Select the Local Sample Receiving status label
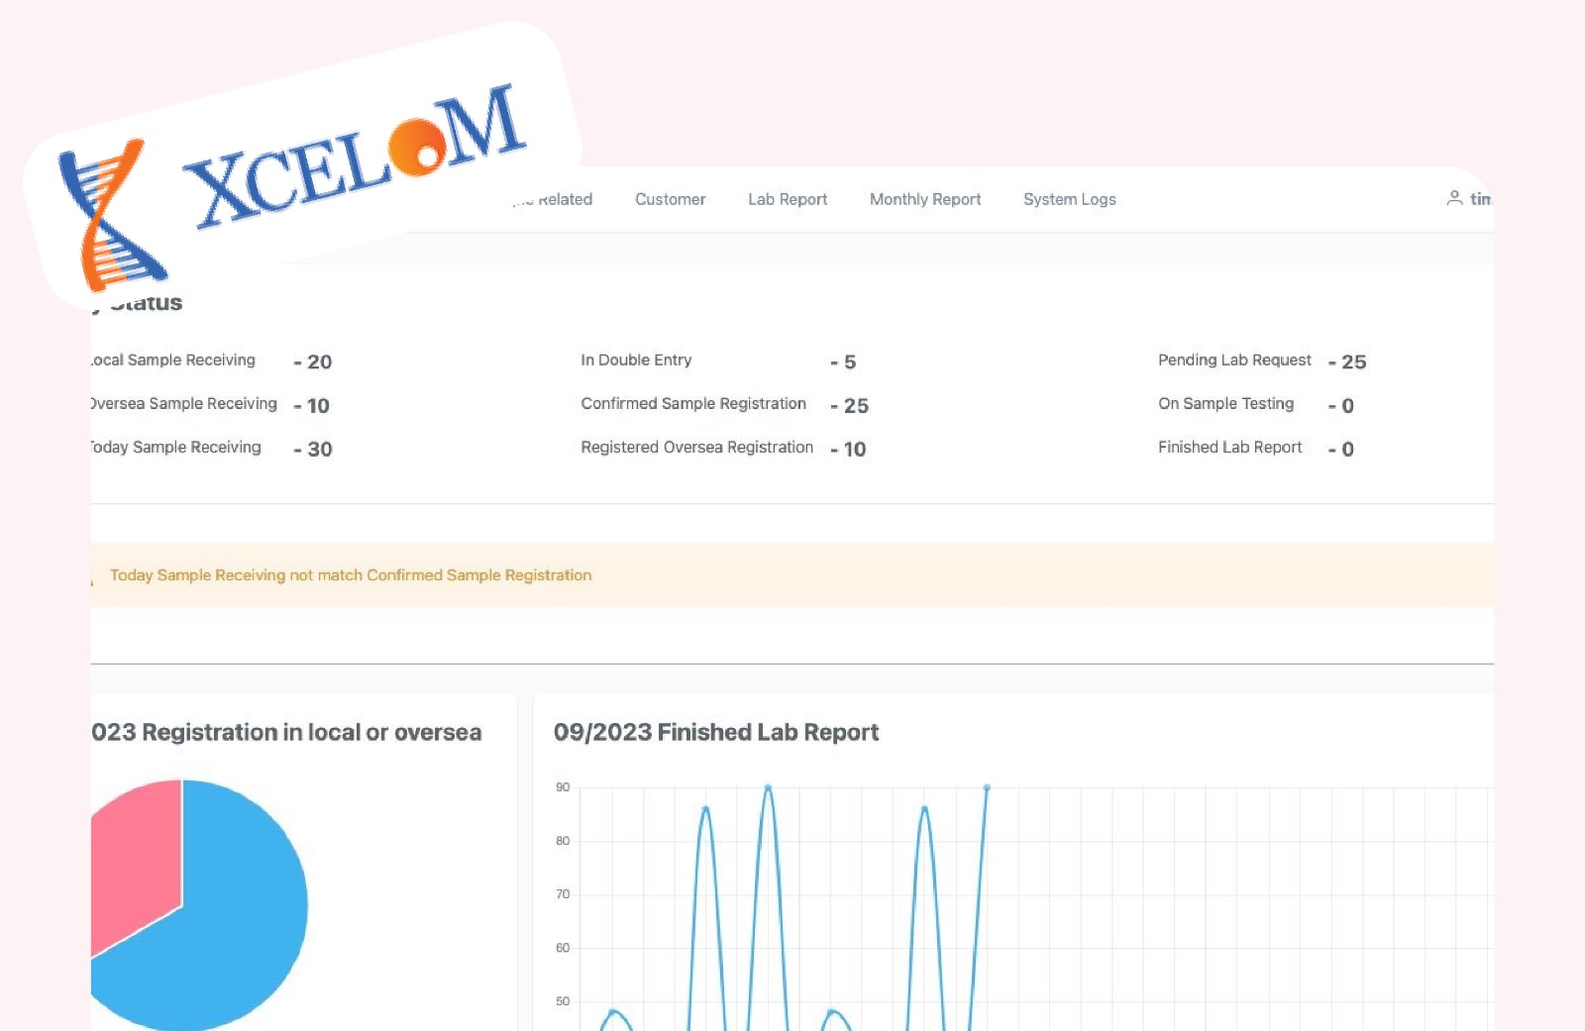Image resolution: width=1585 pixels, height=1031 pixels. 174,361
